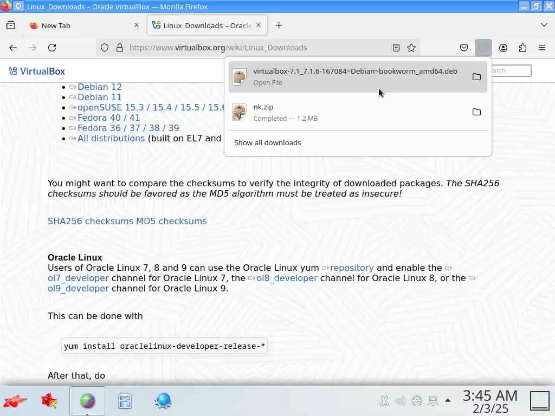View site security padlock info
Viewport: 555px width, 416px height.
point(120,48)
